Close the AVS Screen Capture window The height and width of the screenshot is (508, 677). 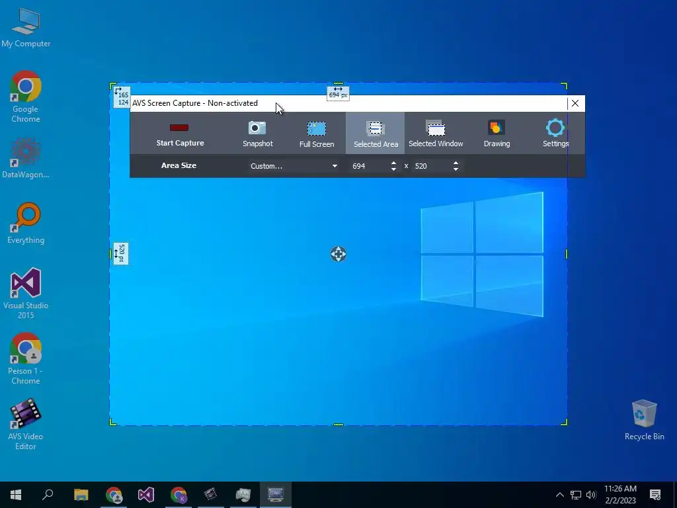[x=575, y=103]
